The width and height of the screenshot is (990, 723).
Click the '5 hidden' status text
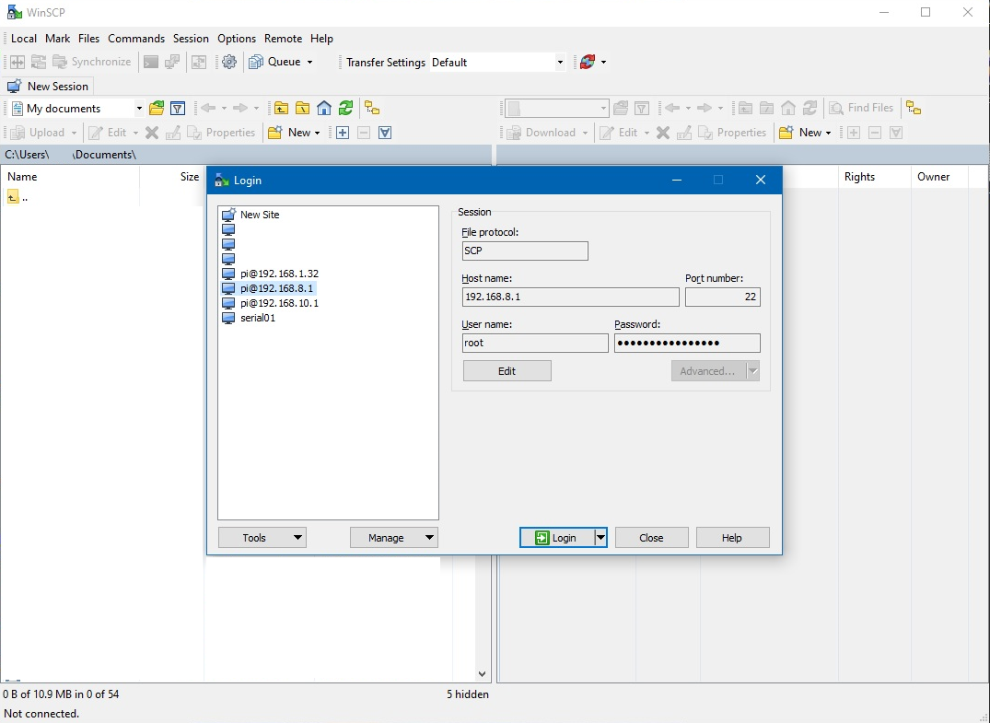(x=467, y=694)
